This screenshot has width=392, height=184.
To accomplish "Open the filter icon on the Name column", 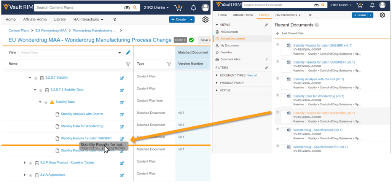I will [128, 64].
